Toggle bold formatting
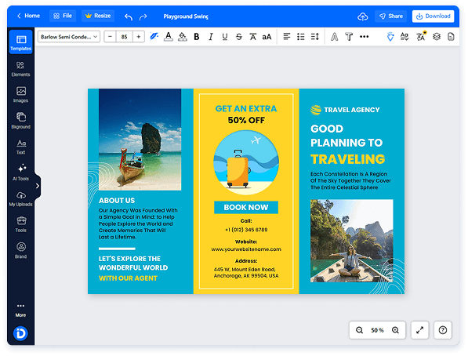Screen dimensions: 468x356 (197, 36)
